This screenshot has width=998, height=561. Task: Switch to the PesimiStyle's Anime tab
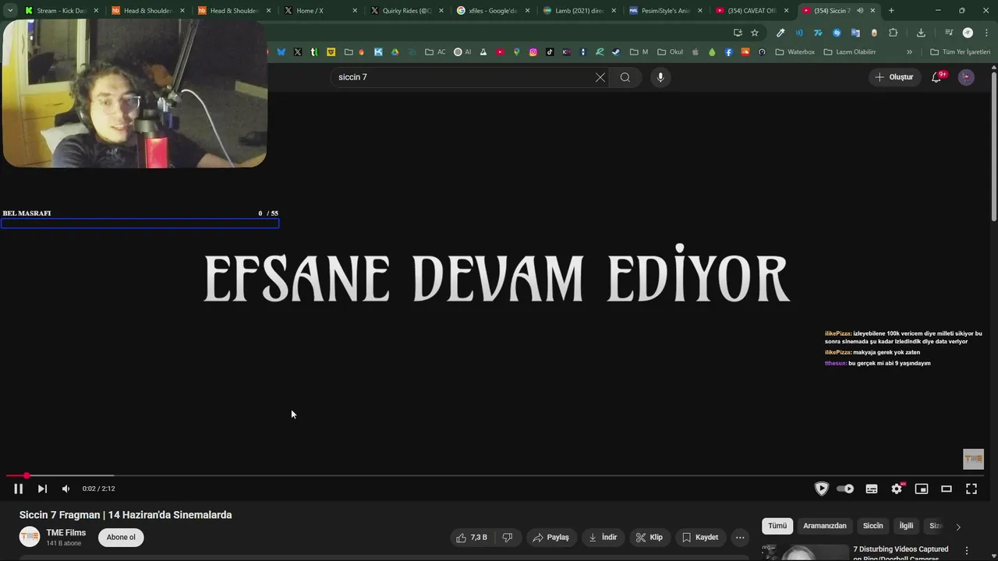(x=667, y=11)
